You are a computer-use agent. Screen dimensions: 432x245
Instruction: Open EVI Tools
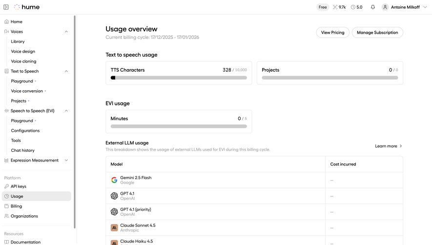coord(16,141)
